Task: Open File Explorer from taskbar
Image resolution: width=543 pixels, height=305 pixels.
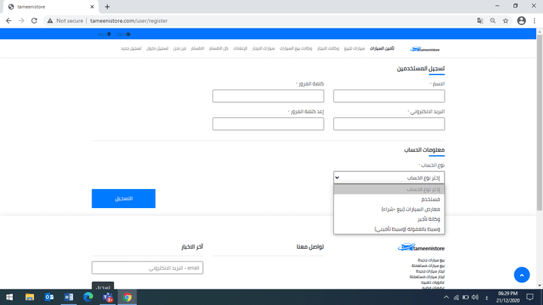Action: point(29,297)
